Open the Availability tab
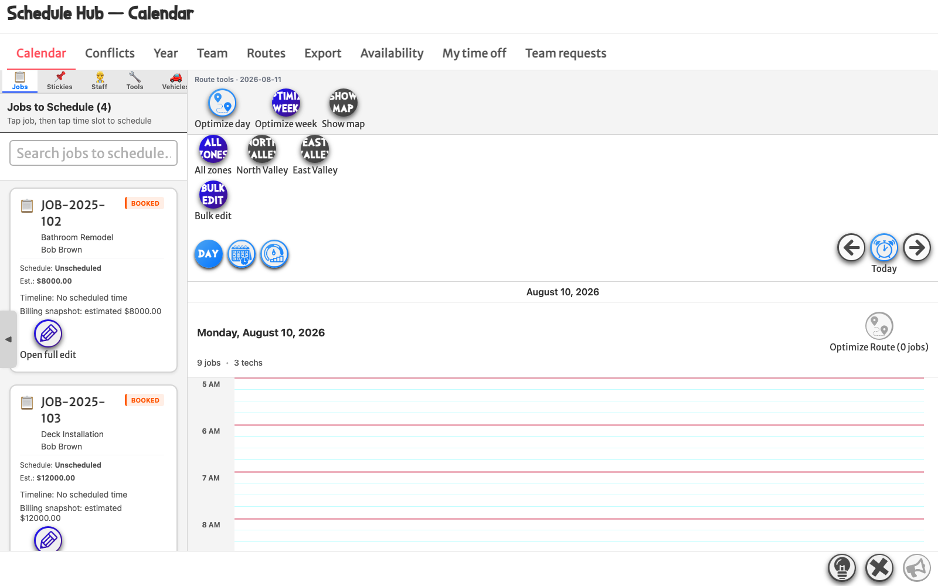 (x=392, y=53)
